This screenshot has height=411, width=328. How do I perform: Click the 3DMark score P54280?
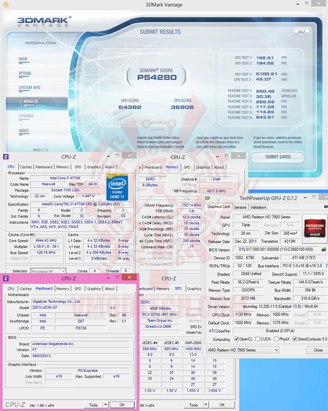[157, 77]
